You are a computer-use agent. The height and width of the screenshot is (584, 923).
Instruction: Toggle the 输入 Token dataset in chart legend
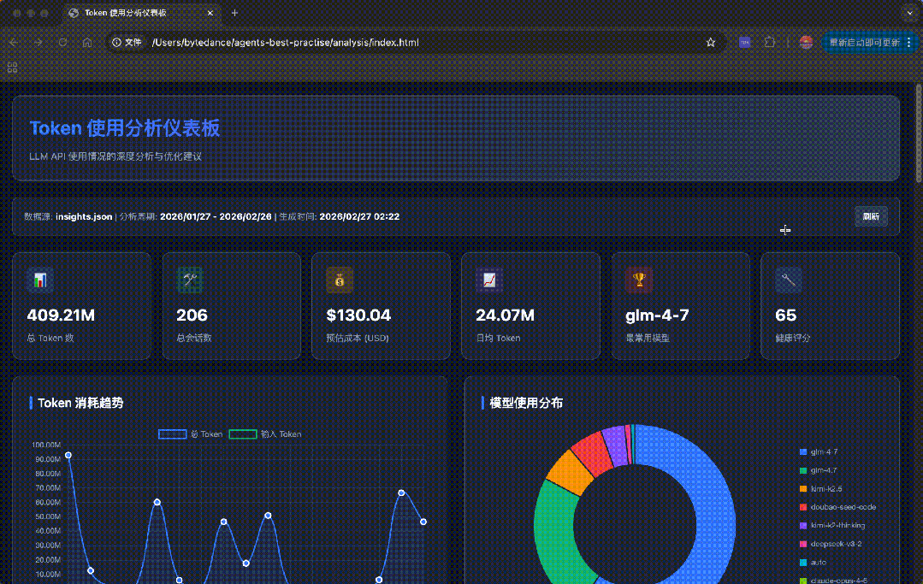point(265,434)
